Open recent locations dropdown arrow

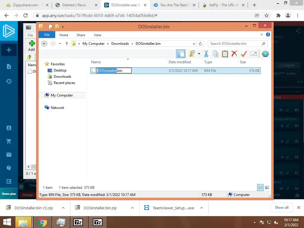[x=60, y=44]
